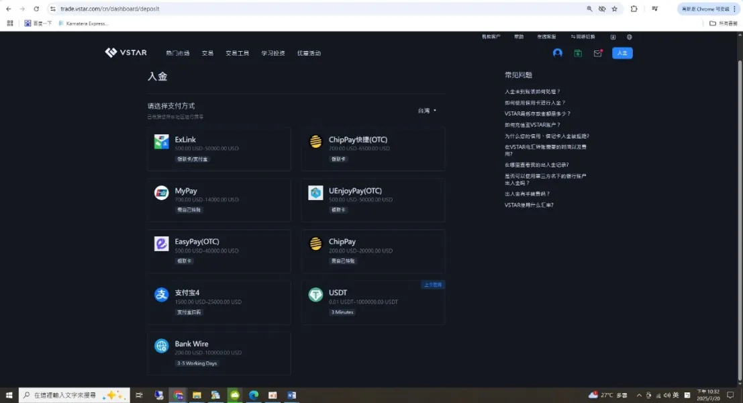Open FAQ VSTAR使用什么汇率
This screenshot has width=743, height=403.
pyautogui.click(x=529, y=206)
